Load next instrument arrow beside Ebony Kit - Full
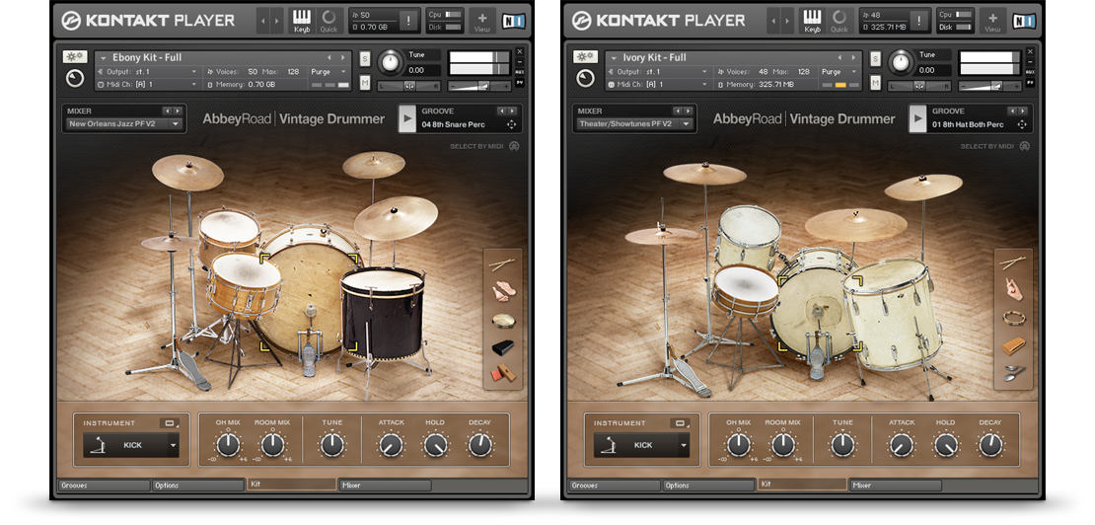This screenshot has height=525, width=1095. point(342,58)
